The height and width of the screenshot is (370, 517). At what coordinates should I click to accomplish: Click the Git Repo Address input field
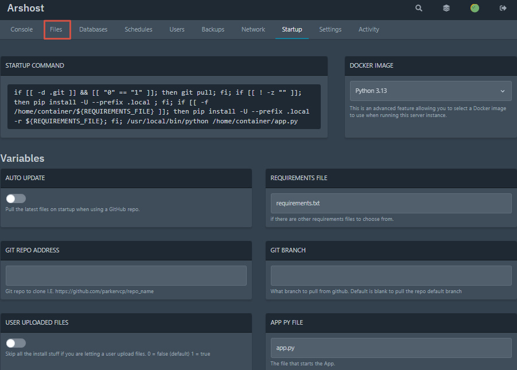126,275
